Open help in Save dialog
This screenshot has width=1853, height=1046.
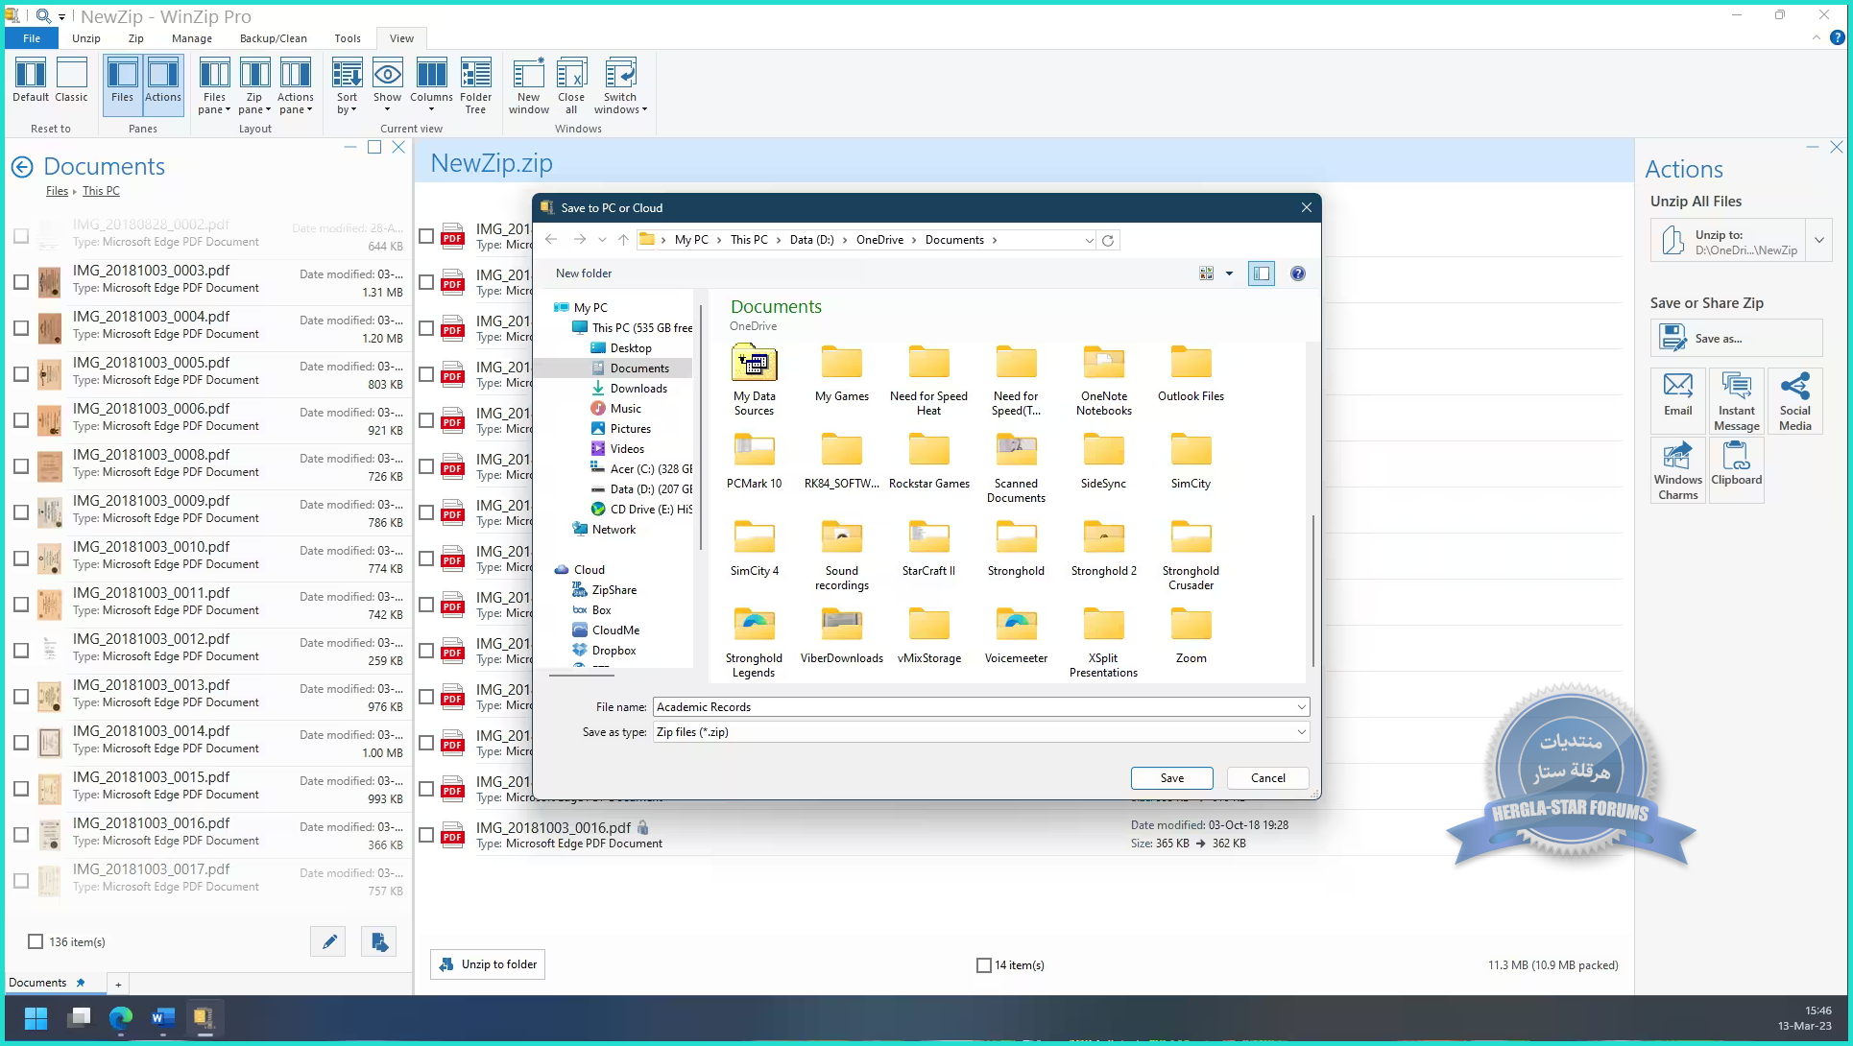click(1298, 273)
